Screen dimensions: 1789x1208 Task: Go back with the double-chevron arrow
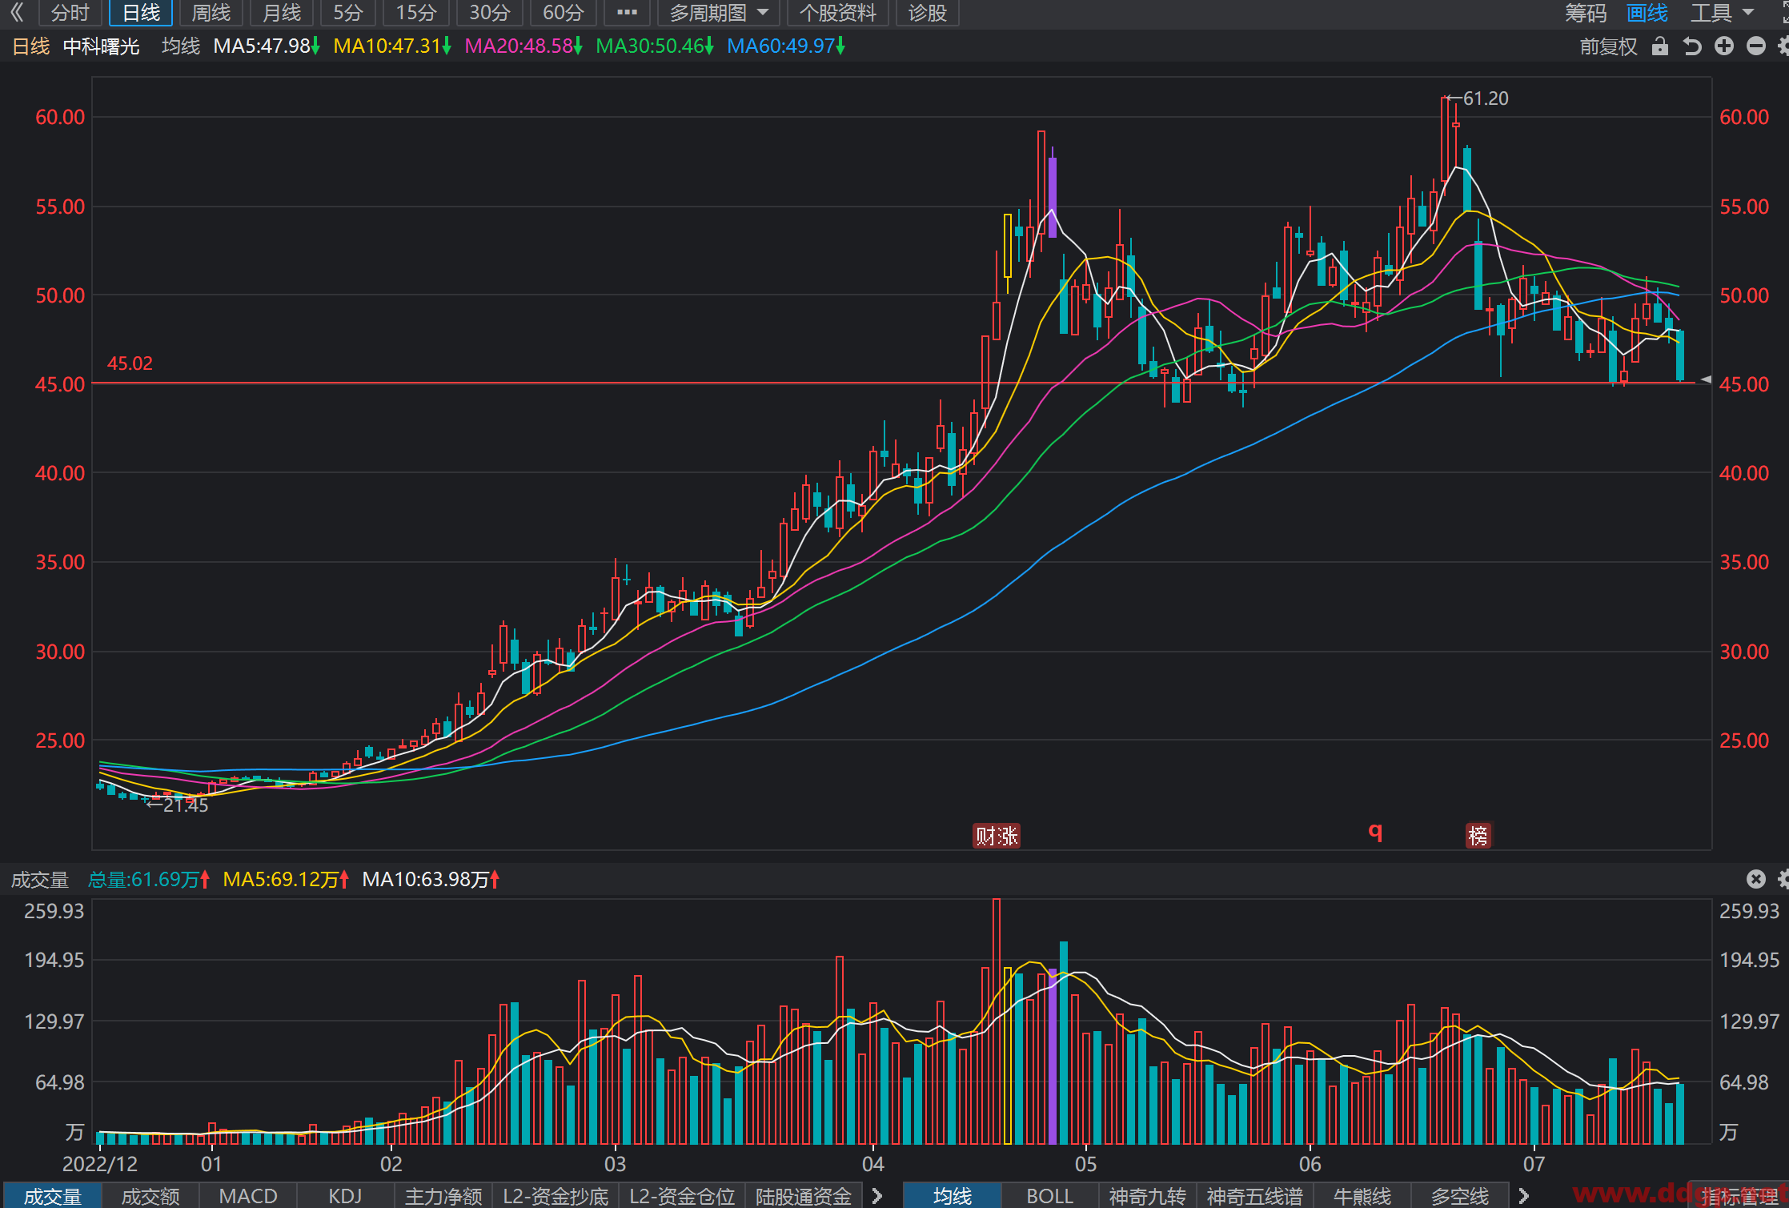[x=16, y=13]
